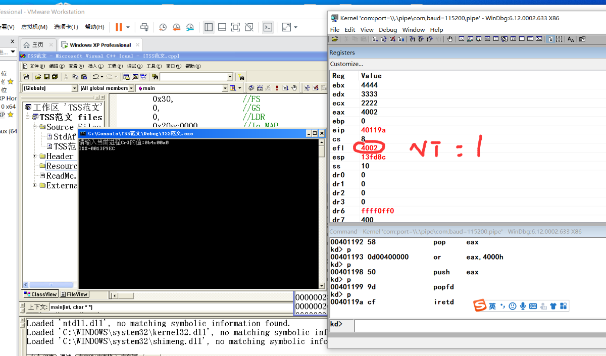Open the main function combo box
This screenshot has height=356, width=606.
(x=182, y=88)
